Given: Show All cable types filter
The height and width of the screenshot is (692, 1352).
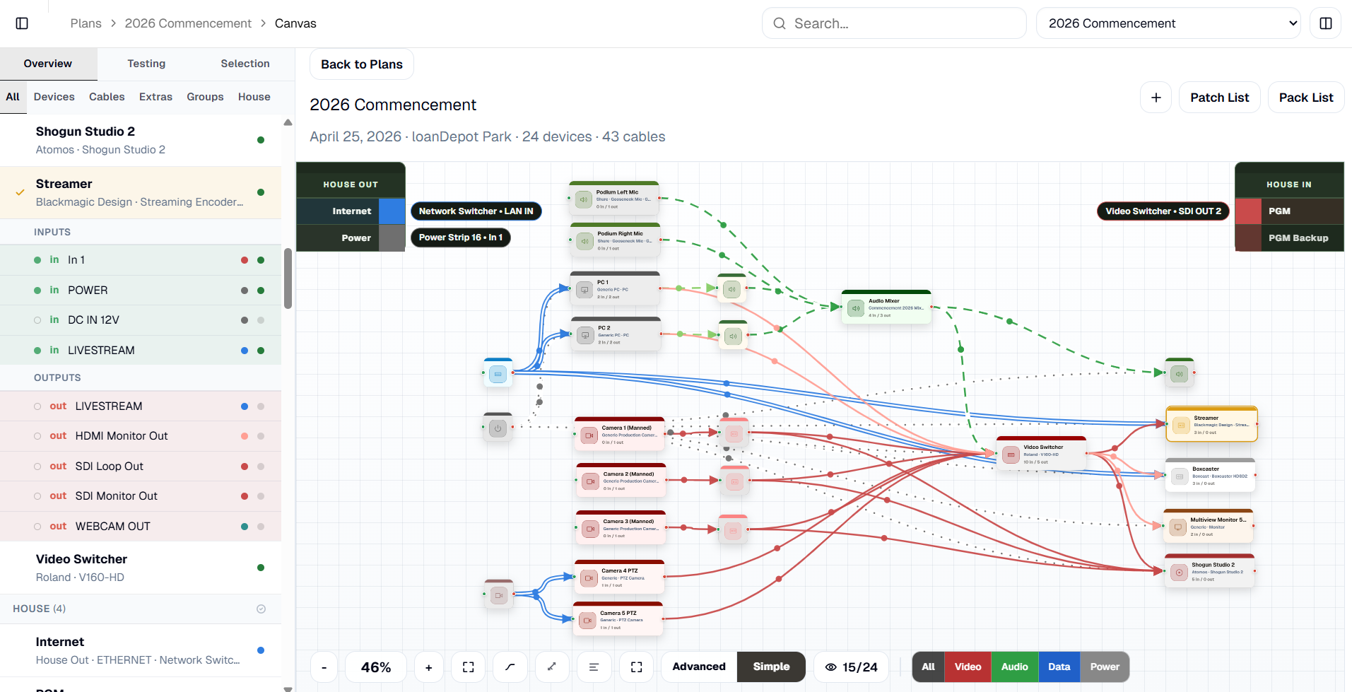Looking at the screenshot, I should point(928,667).
